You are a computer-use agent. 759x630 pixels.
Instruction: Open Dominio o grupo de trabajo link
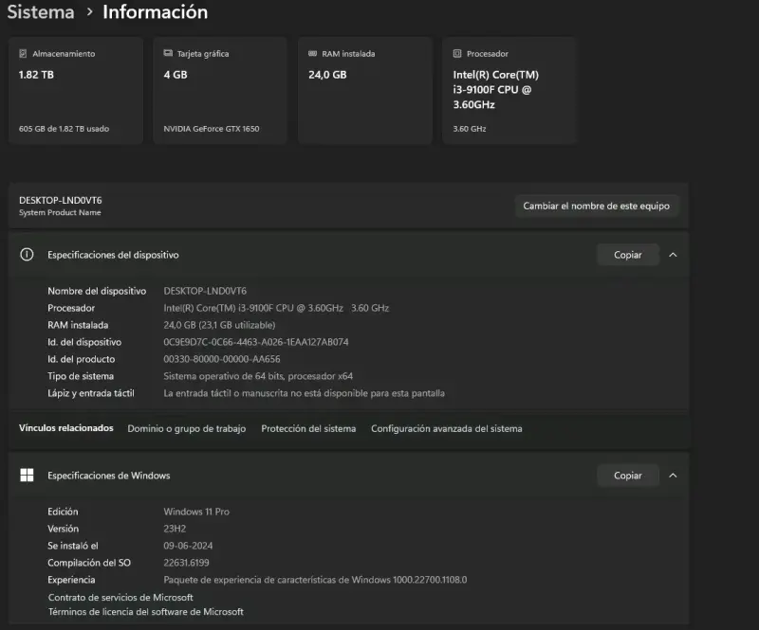(186, 428)
